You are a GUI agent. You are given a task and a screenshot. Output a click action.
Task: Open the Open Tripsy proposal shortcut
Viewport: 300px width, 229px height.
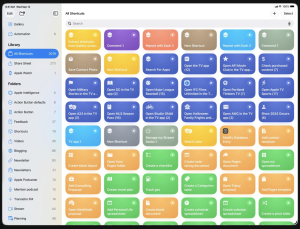pyautogui.click(x=237, y=184)
